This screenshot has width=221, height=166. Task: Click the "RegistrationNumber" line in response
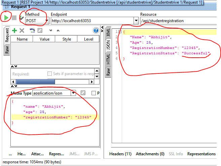[x=165, y=48]
